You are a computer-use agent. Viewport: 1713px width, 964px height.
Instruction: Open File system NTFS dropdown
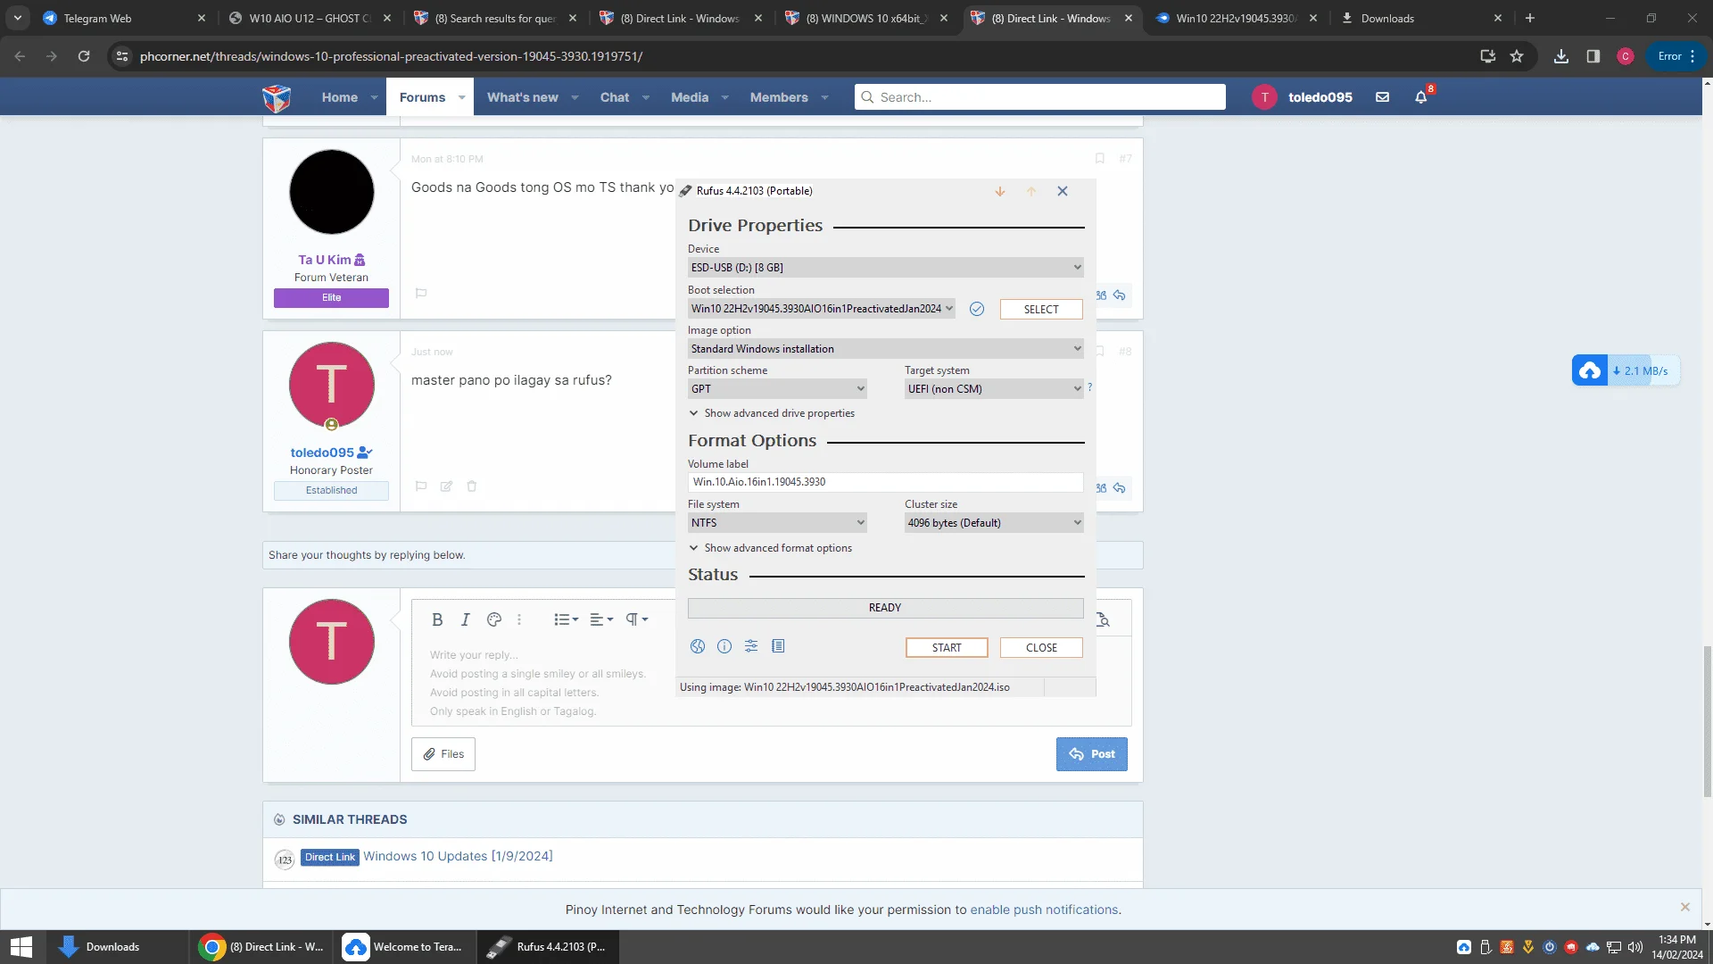pos(777,523)
